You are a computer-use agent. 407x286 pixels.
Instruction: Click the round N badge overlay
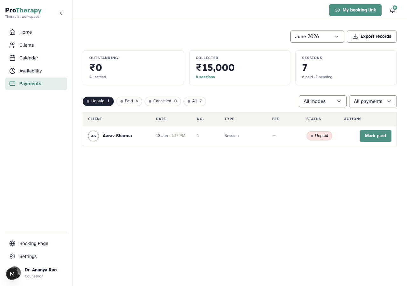point(12,274)
